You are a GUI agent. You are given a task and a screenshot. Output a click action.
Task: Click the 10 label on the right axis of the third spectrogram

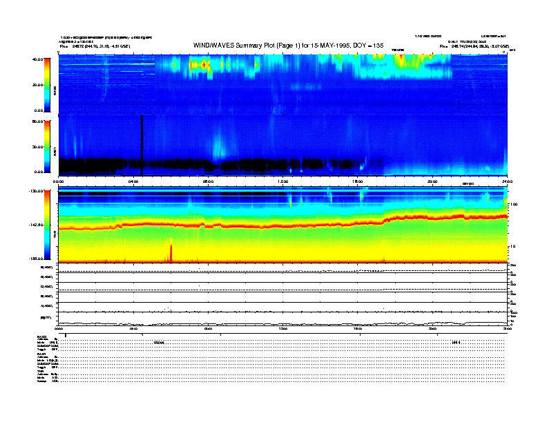click(512, 246)
